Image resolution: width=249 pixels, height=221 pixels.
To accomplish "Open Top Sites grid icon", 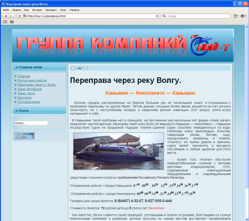I will (x=12, y=22).
